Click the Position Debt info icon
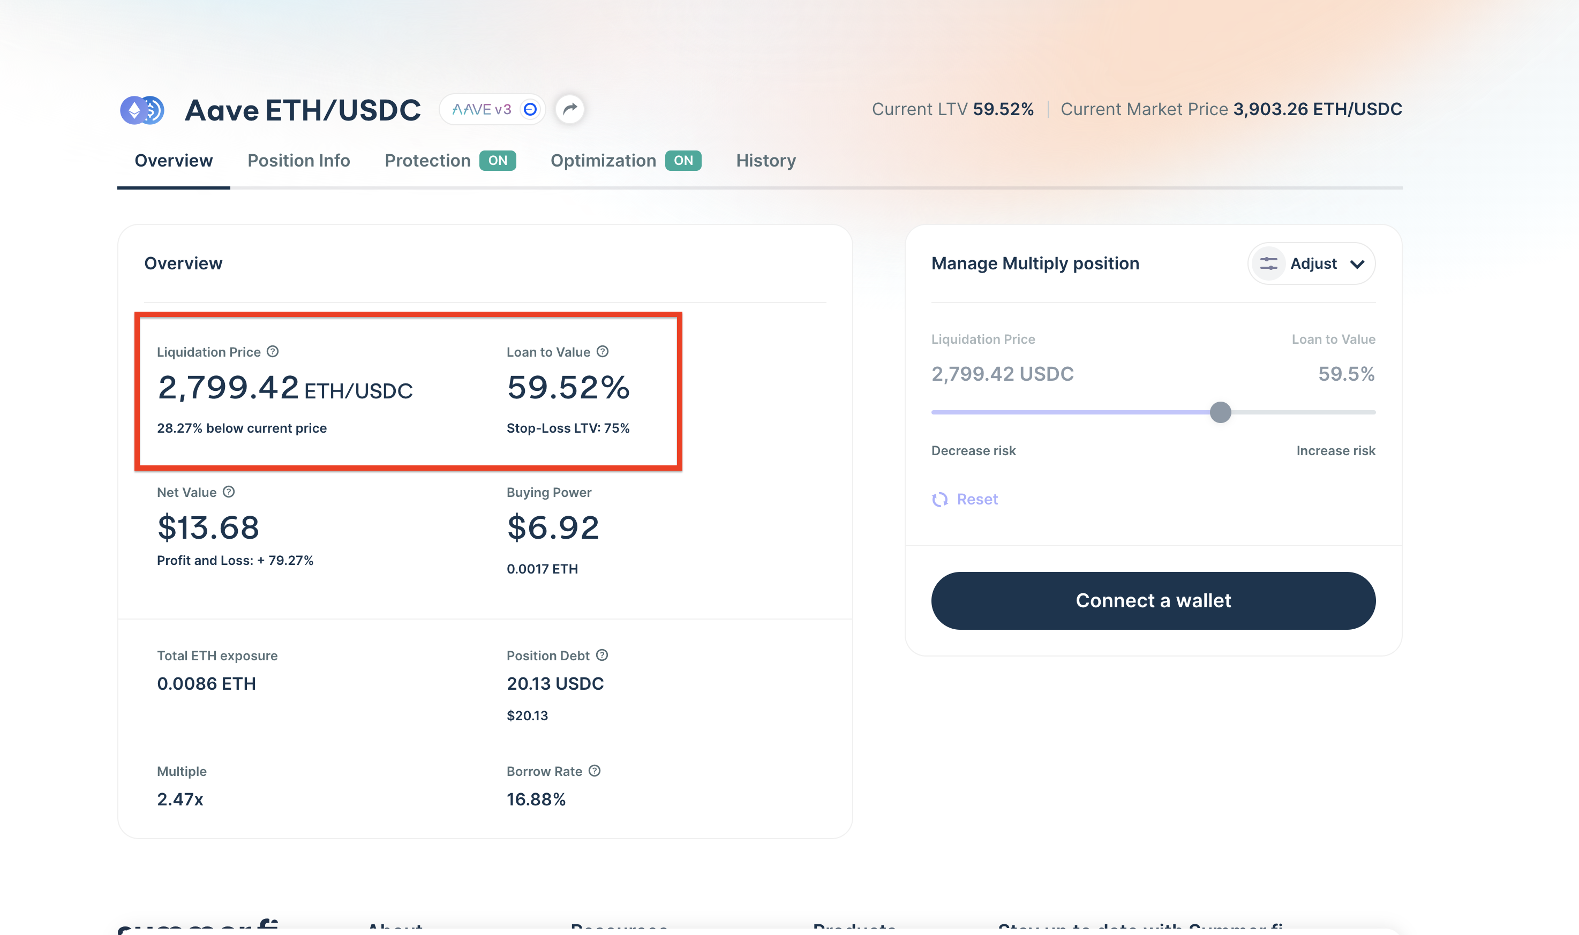This screenshot has height=935, width=1579. (x=601, y=655)
